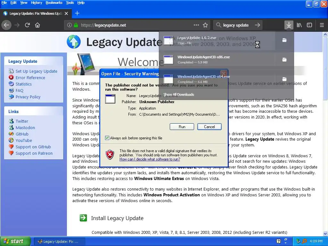Open the hamburger application menu
328x246 pixels.
[322, 25]
